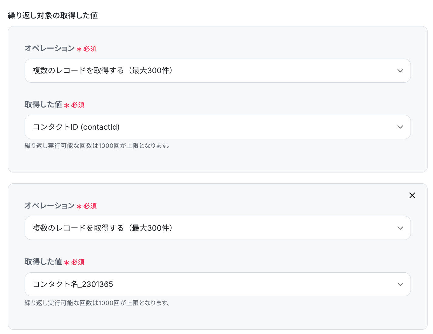Screen dimensions: 433x334
Task: Click the limit note below the コンタクト名_2301365 field
Action: pyautogui.click(x=97, y=303)
